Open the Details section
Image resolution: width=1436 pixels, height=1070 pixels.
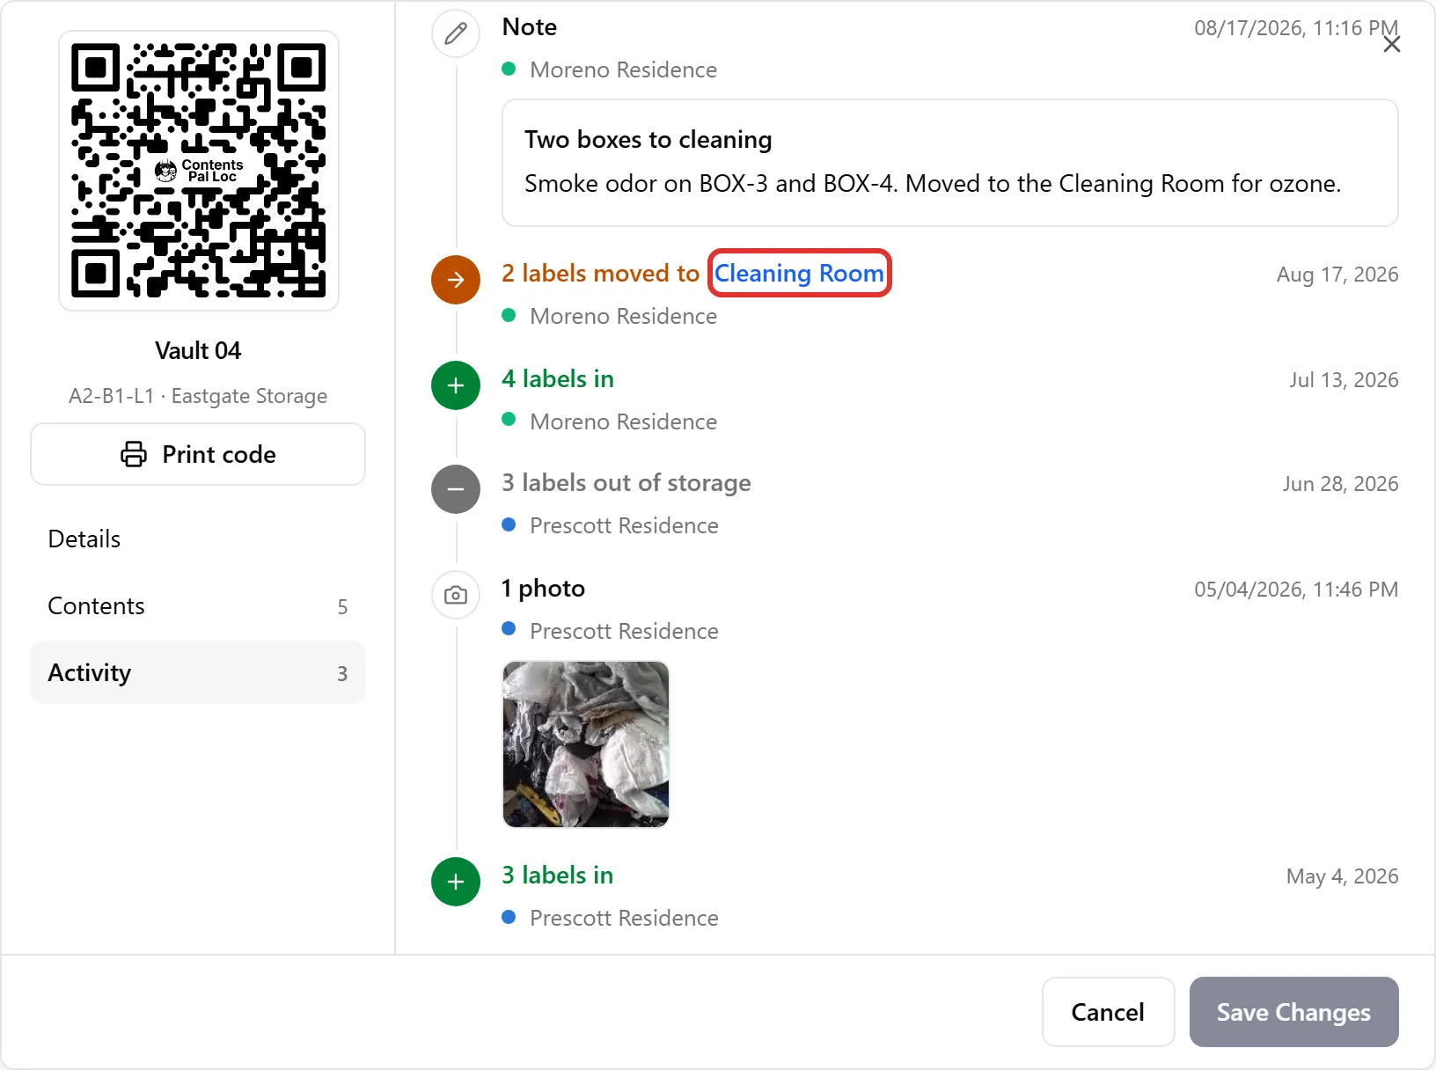[198, 539]
